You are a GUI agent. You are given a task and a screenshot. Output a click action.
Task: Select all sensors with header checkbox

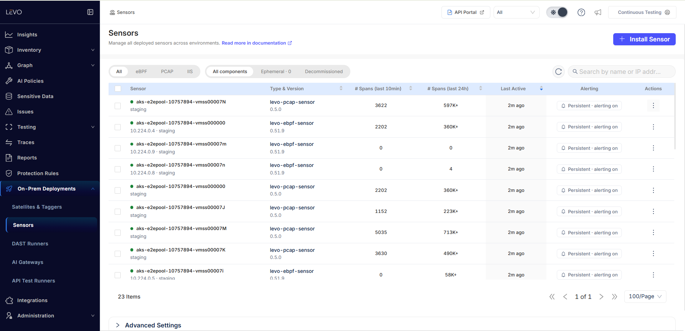(x=118, y=89)
